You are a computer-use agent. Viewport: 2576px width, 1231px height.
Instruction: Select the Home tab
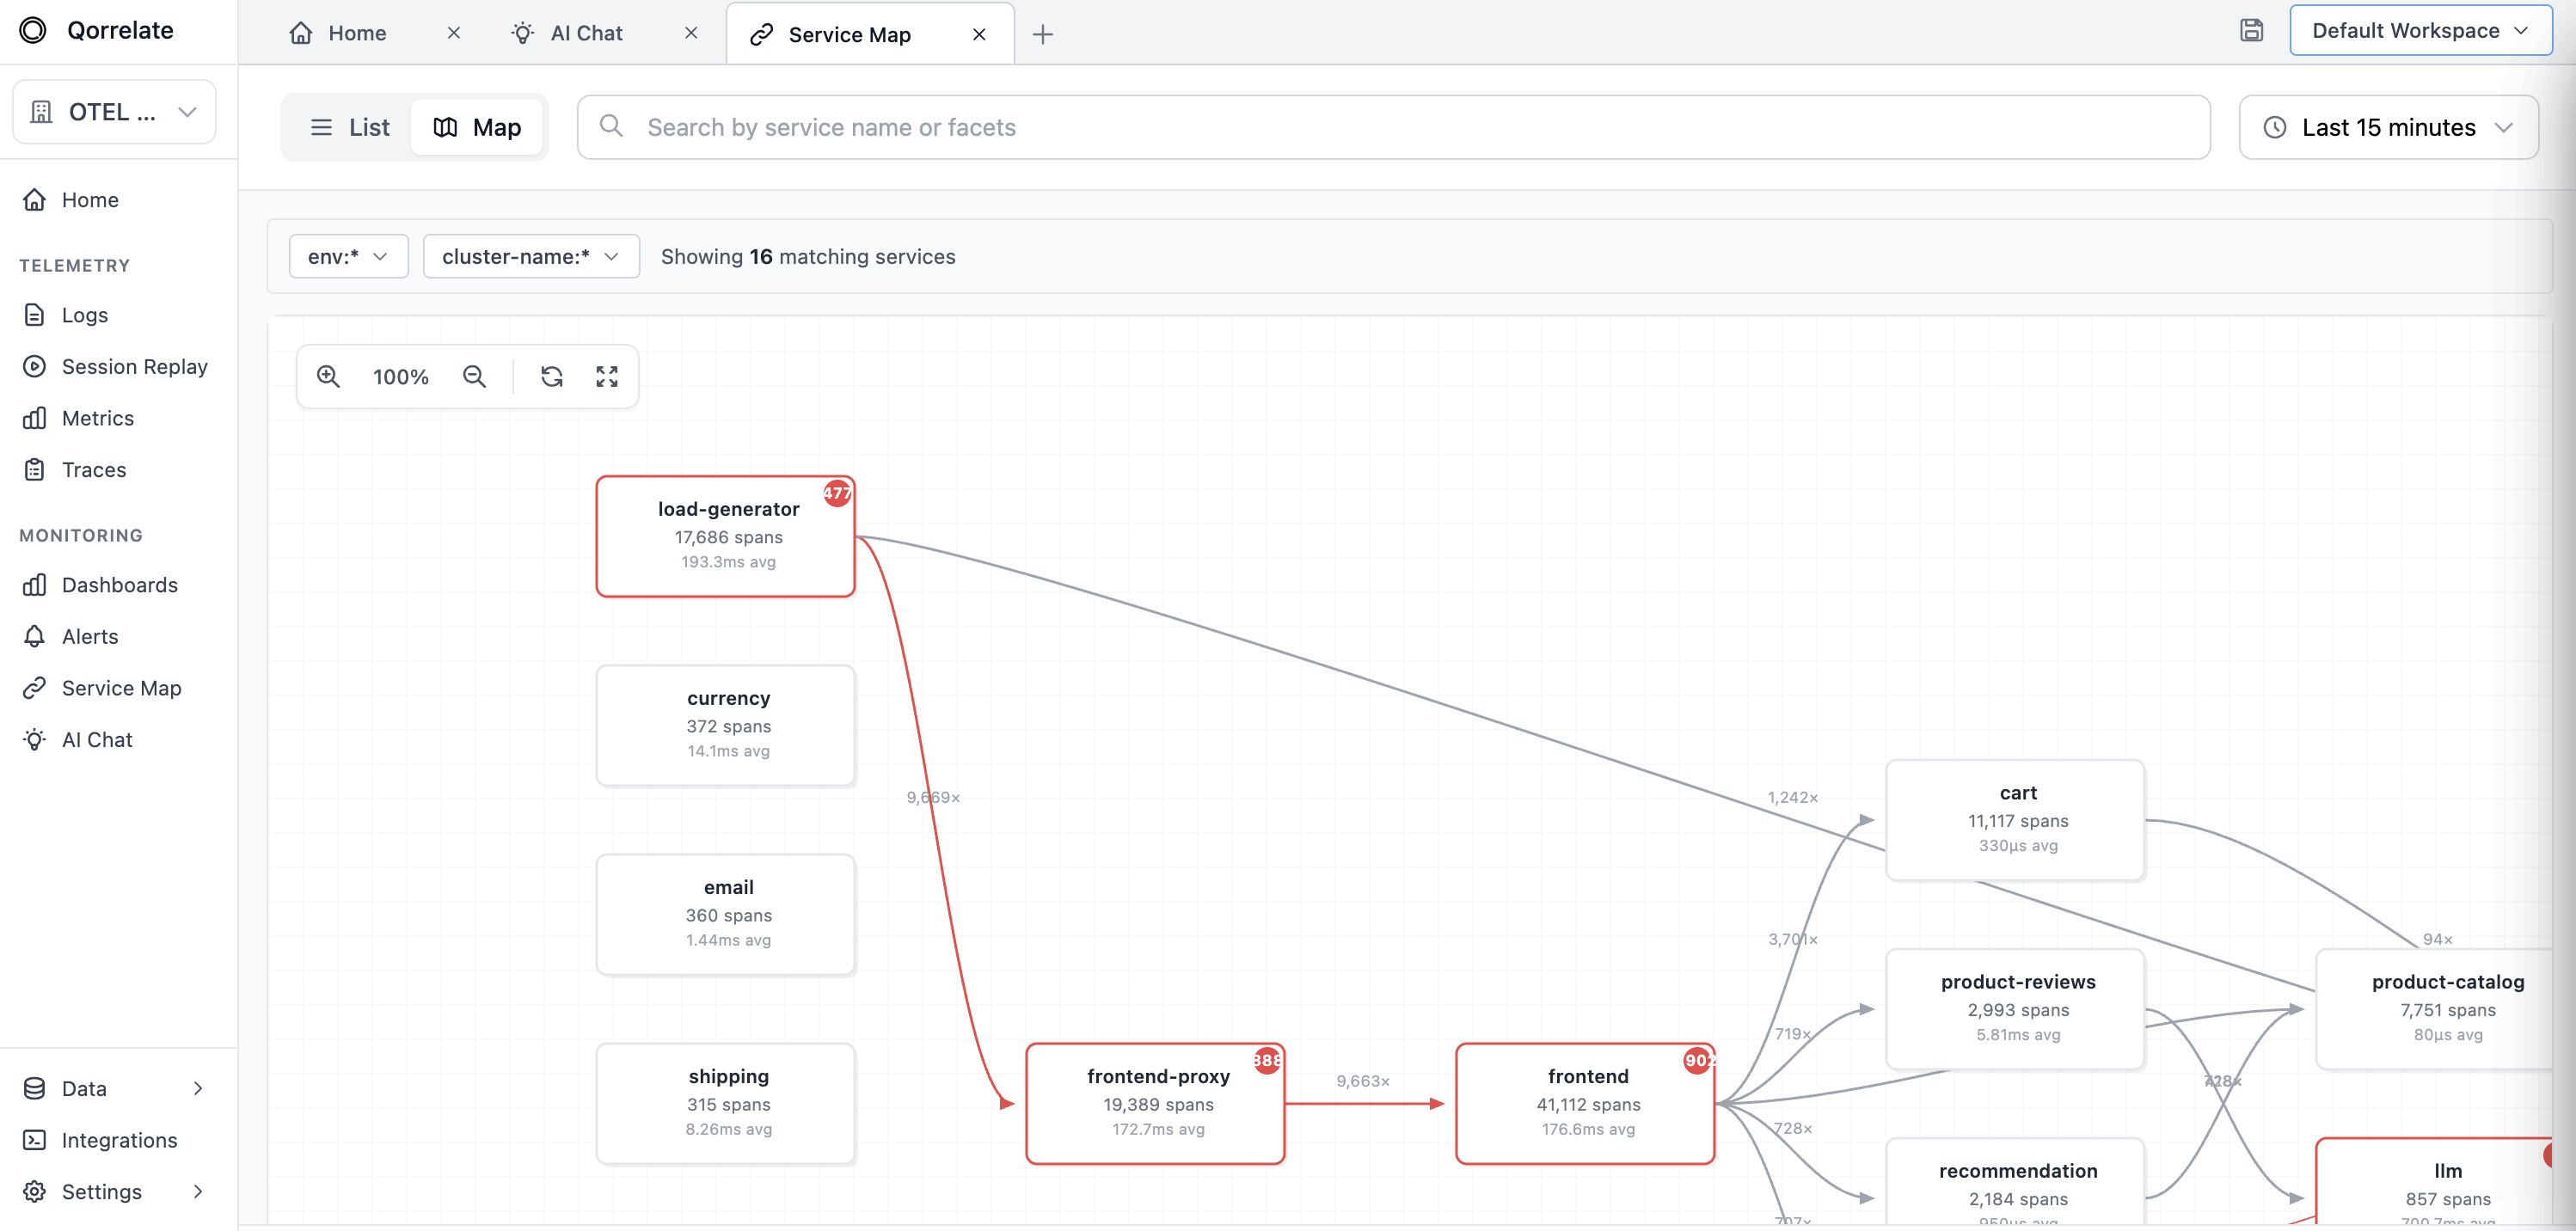[355, 32]
